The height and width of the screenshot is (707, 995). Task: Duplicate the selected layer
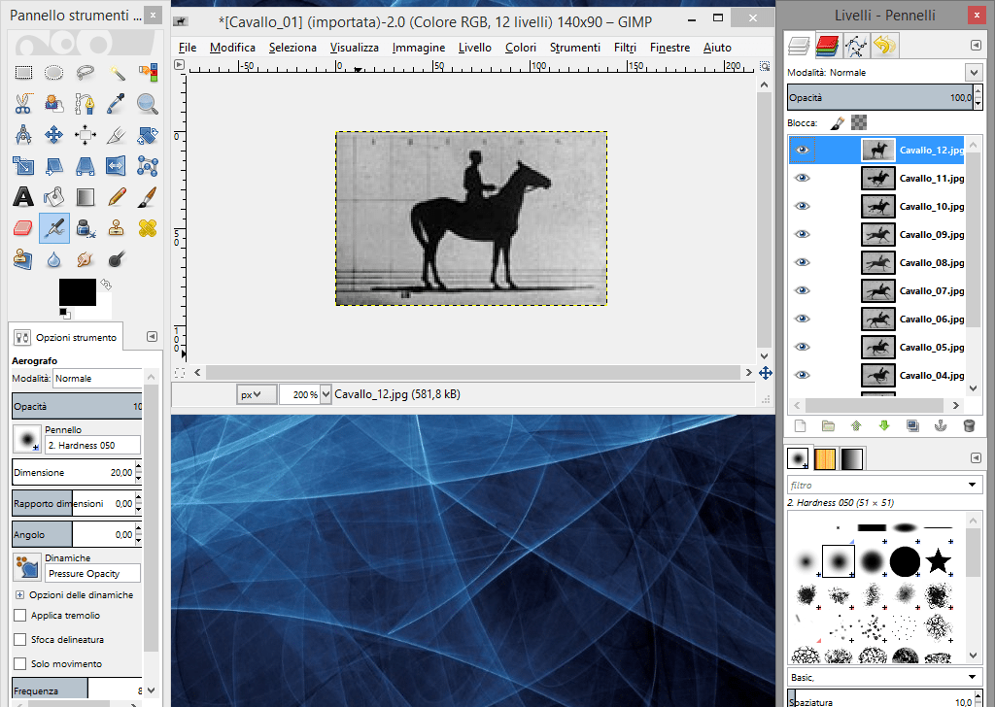coord(912,425)
